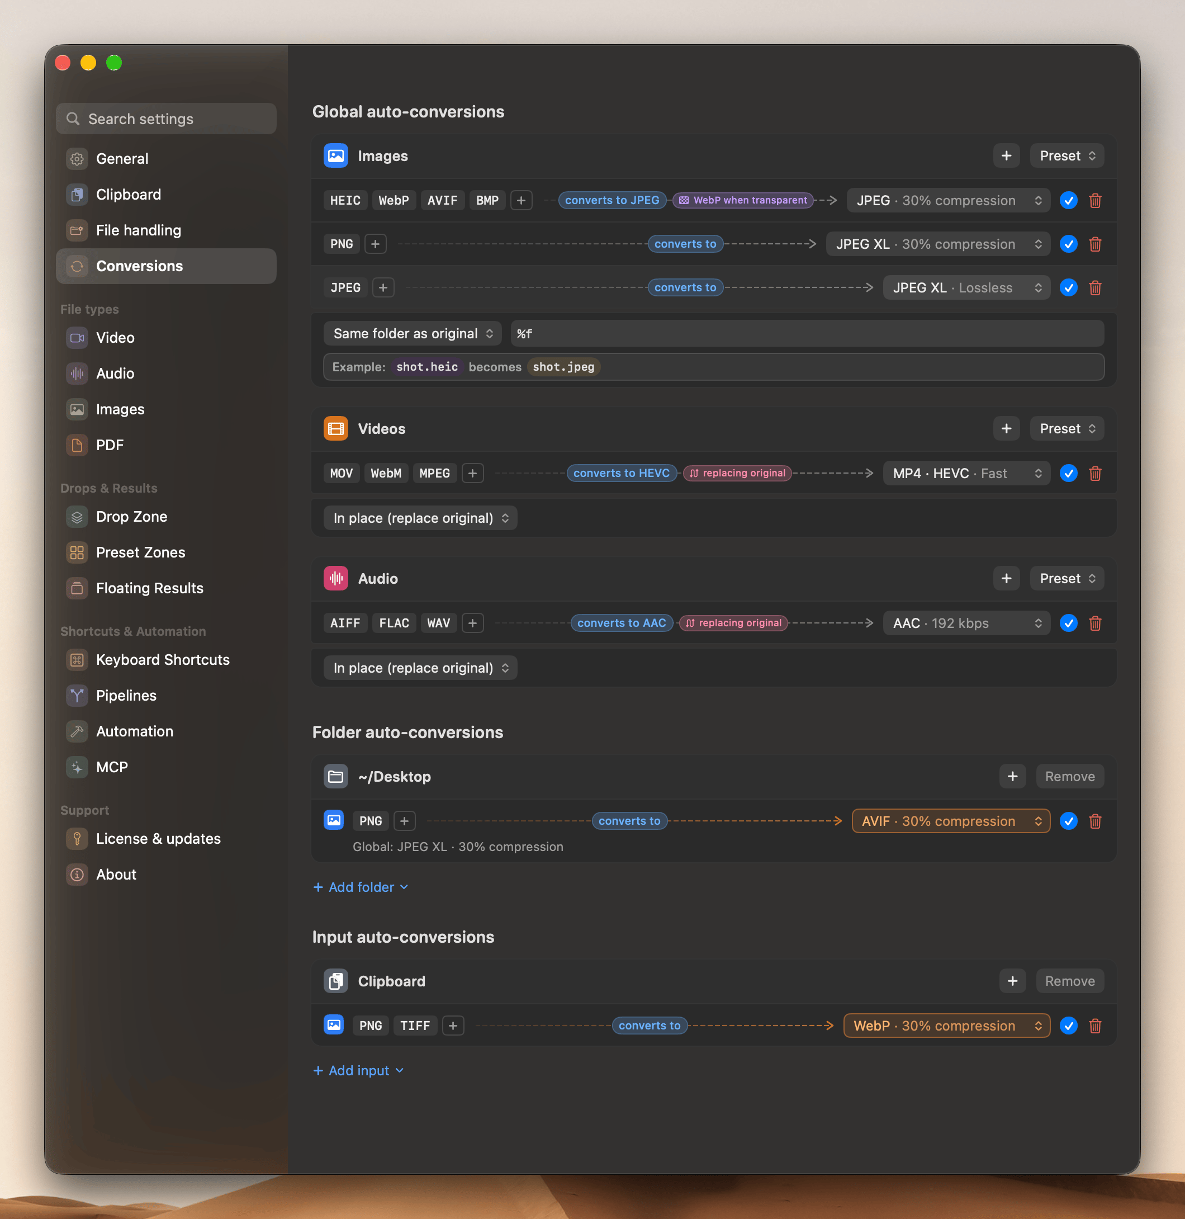The image size is (1185, 1219).
Task: Click the Audio section waveform icon
Action: (x=335, y=578)
